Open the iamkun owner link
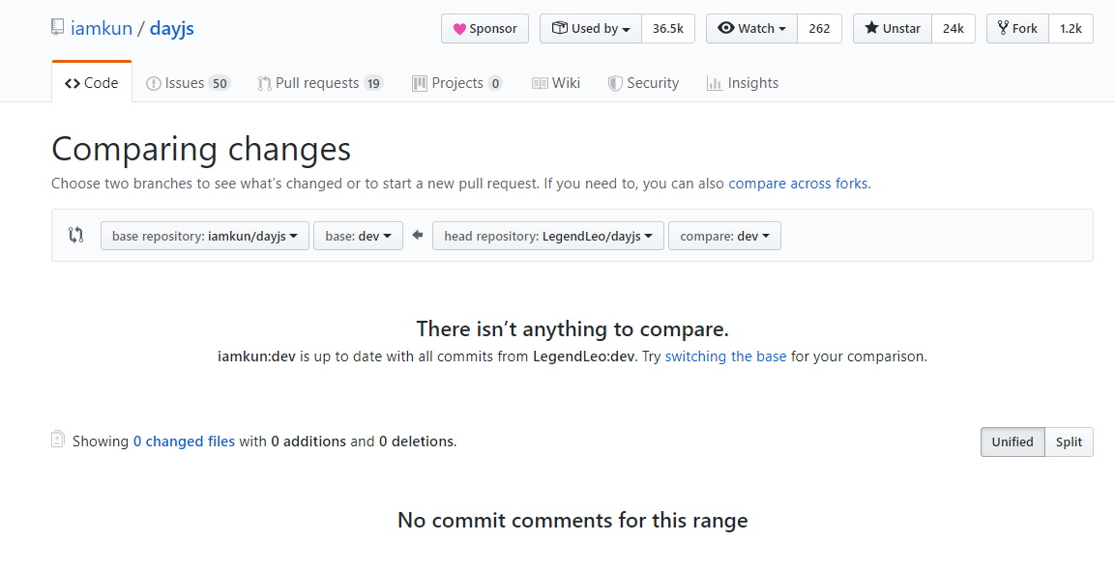 pyautogui.click(x=102, y=28)
